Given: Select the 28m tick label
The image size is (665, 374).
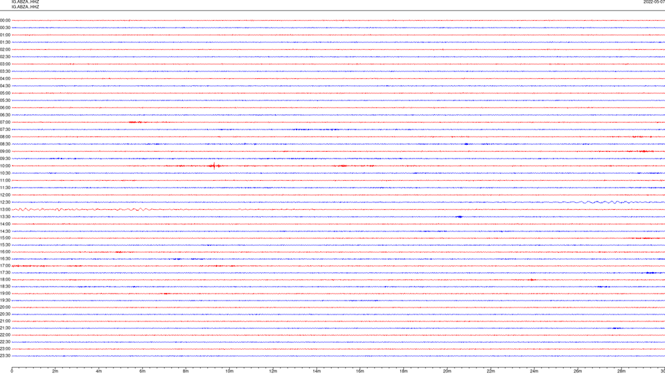Looking at the screenshot, I should click(x=621, y=371).
